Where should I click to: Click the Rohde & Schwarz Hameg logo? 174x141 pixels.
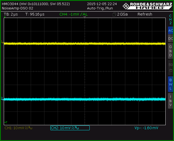pos(147,6)
